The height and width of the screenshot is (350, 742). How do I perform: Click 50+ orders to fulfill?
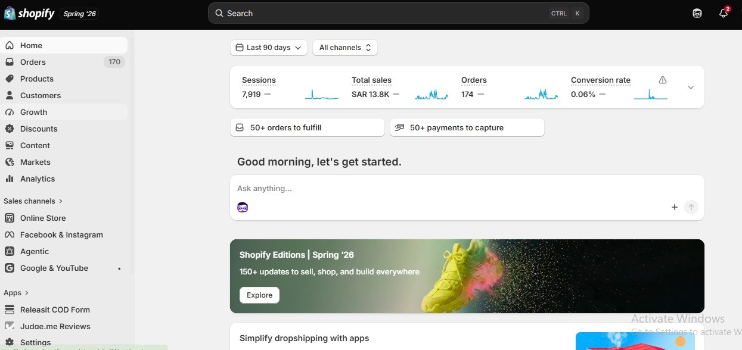point(308,127)
